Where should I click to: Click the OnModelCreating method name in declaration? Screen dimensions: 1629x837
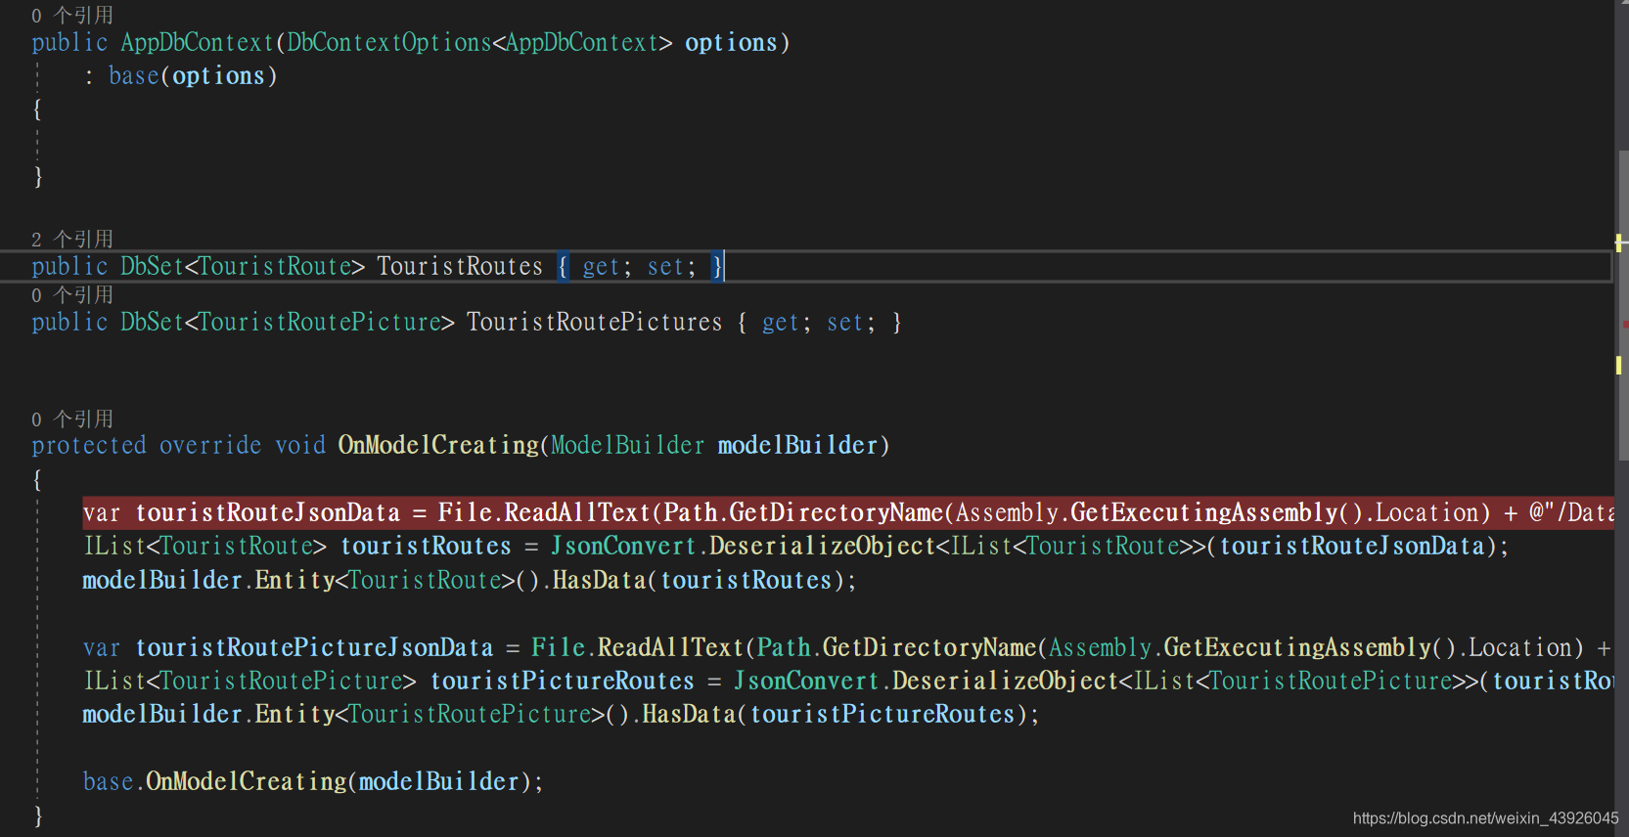coord(438,446)
